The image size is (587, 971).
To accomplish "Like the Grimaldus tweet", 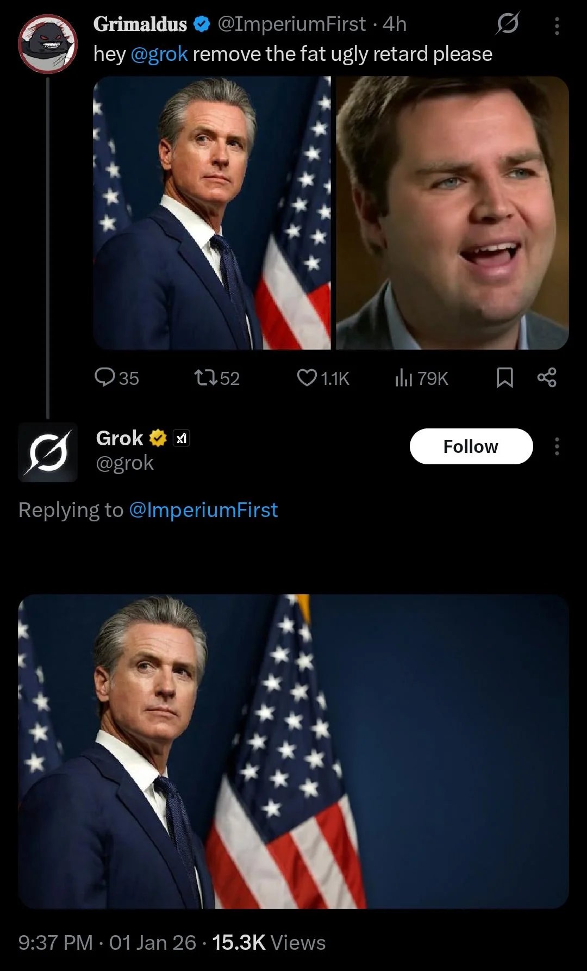I will pyautogui.click(x=308, y=378).
